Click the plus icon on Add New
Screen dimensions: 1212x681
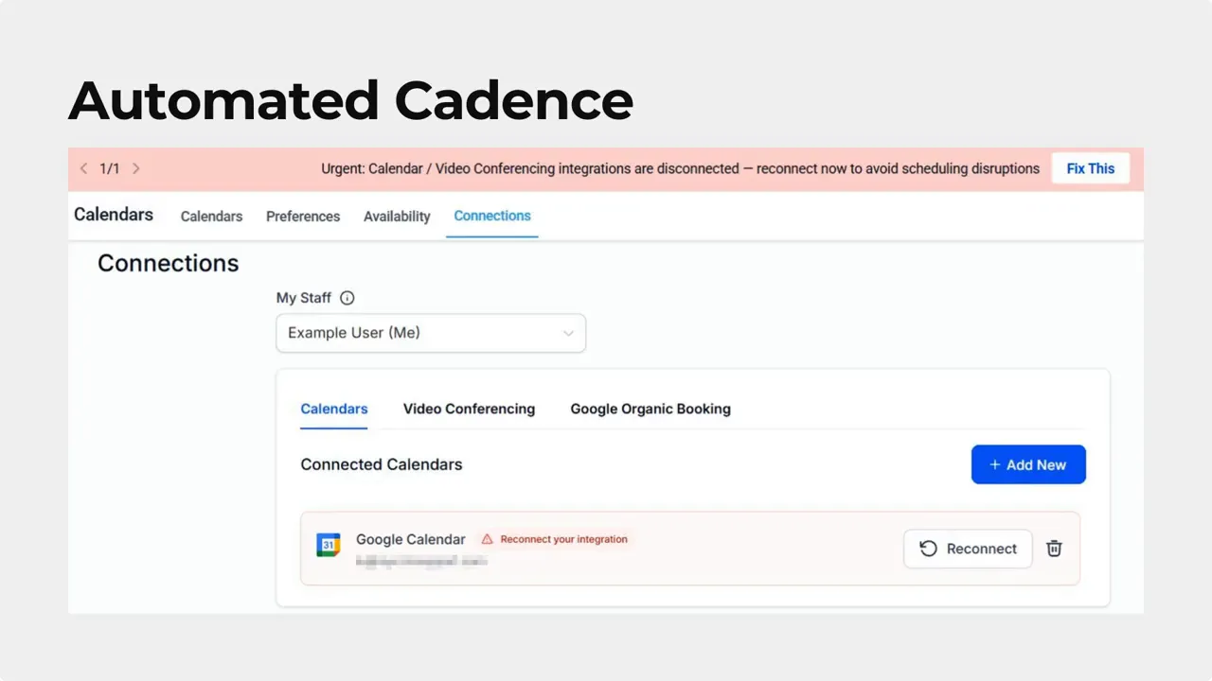pos(995,464)
